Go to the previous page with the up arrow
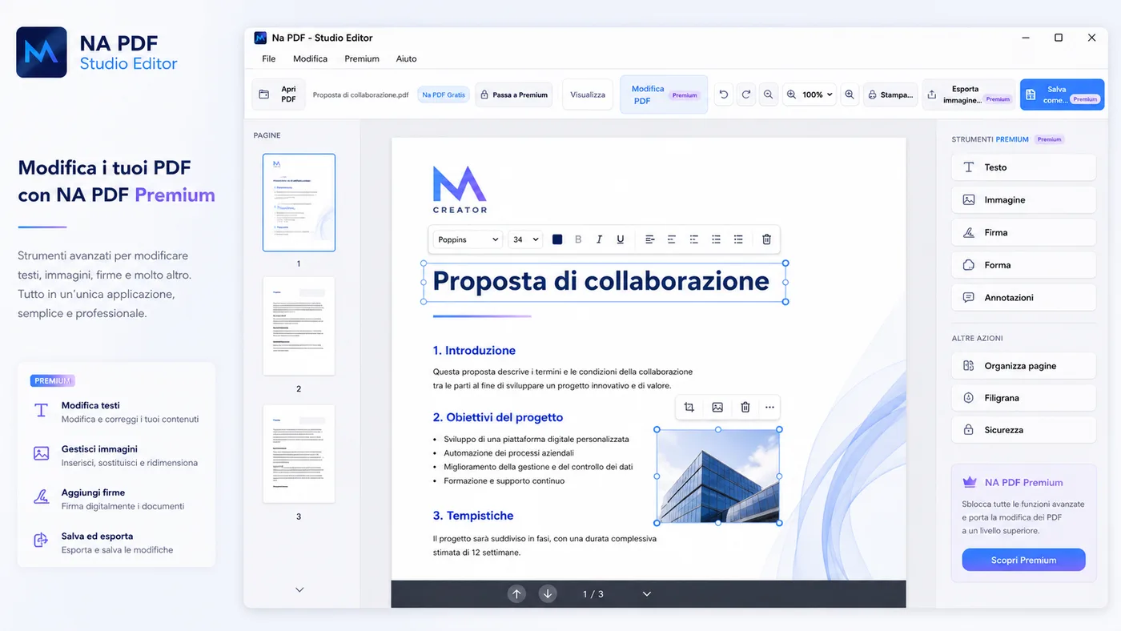The image size is (1121, 631). pyautogui.click(x=516, y=594)
